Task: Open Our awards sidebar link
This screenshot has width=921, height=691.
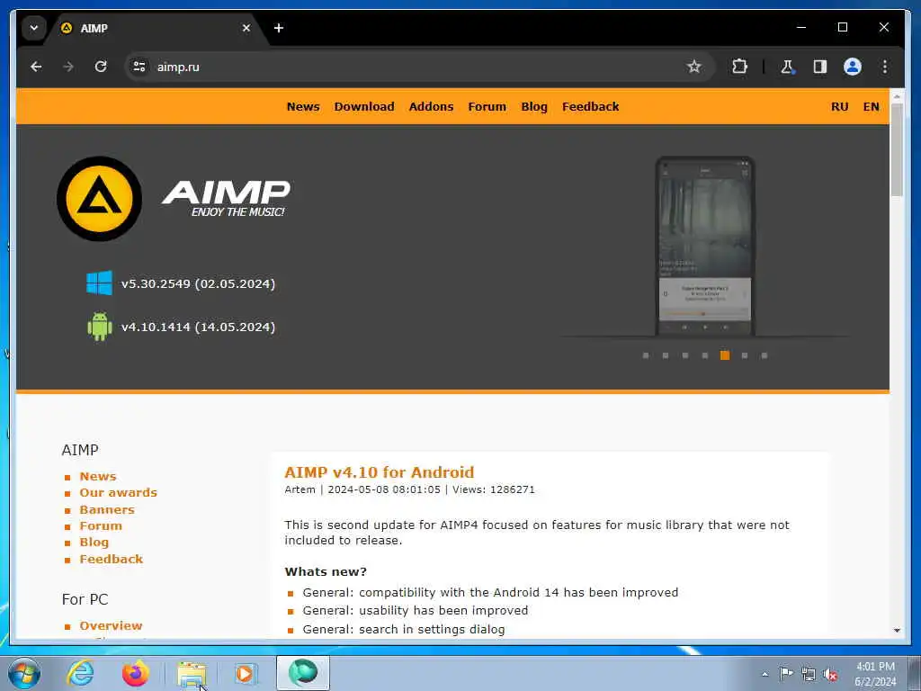Action: (119, 493)
